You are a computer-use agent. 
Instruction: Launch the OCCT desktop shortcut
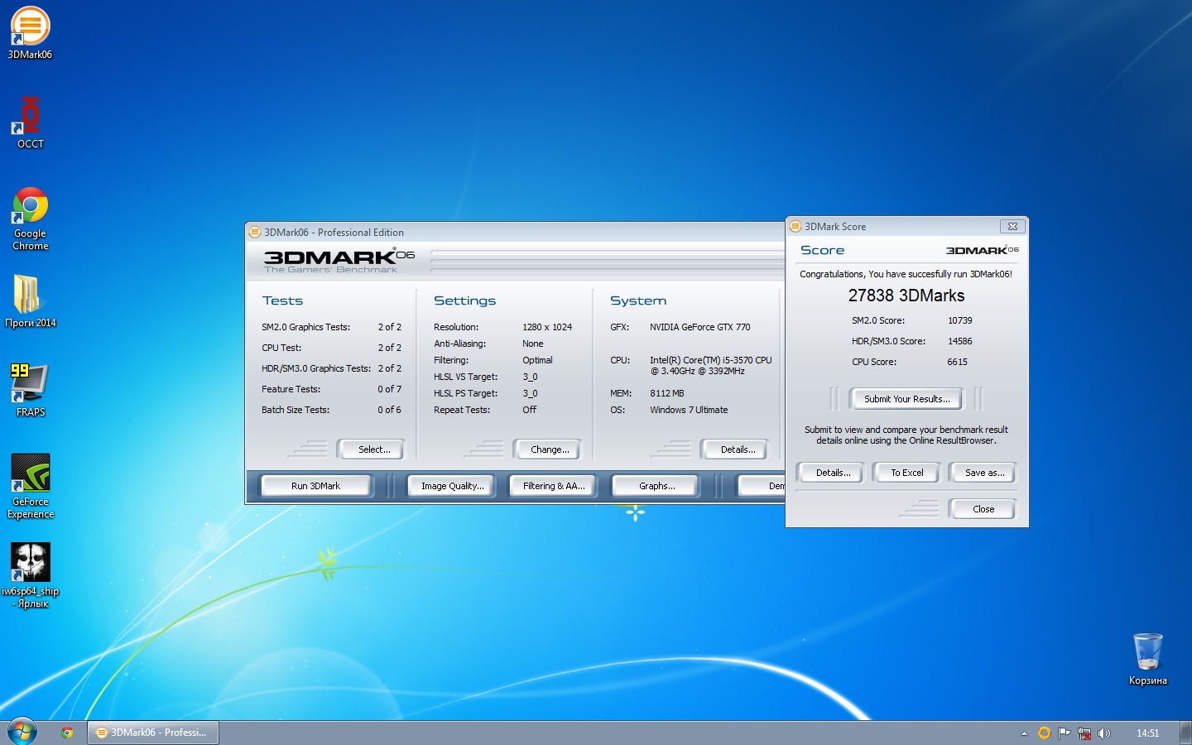pos(30,118)
